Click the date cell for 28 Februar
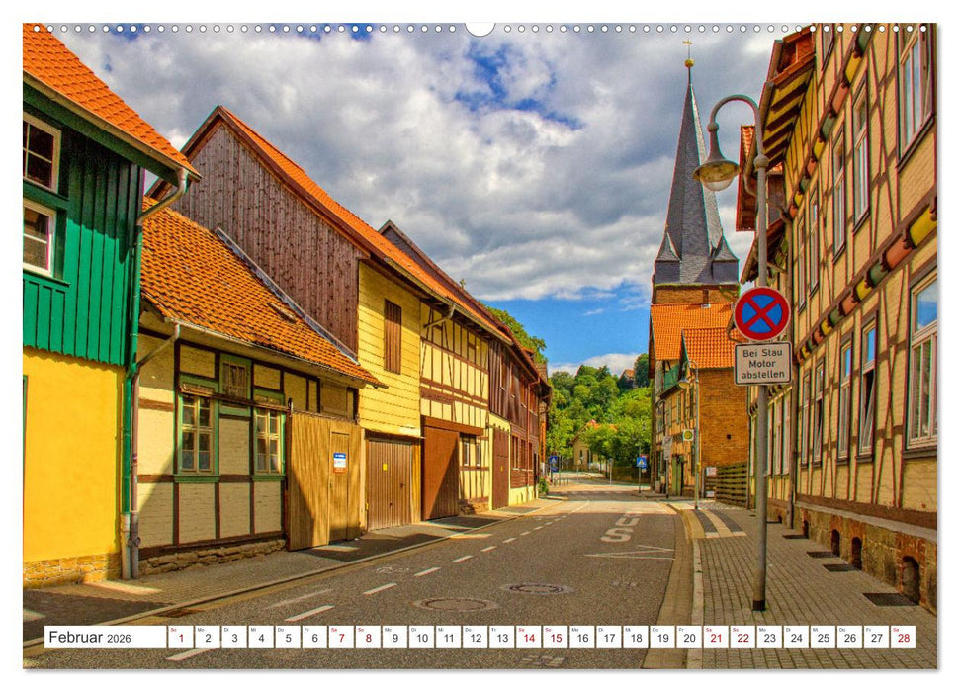The height and width of the screenshot is (692, 960). tap(903, 638)
